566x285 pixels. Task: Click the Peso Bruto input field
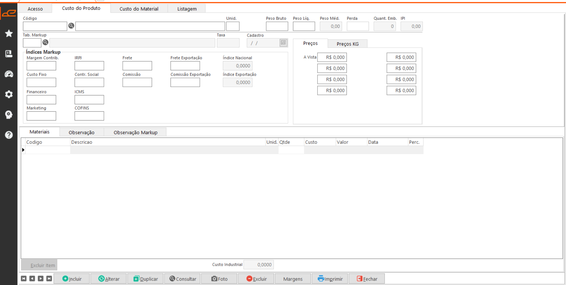click(x=277, y=26)
